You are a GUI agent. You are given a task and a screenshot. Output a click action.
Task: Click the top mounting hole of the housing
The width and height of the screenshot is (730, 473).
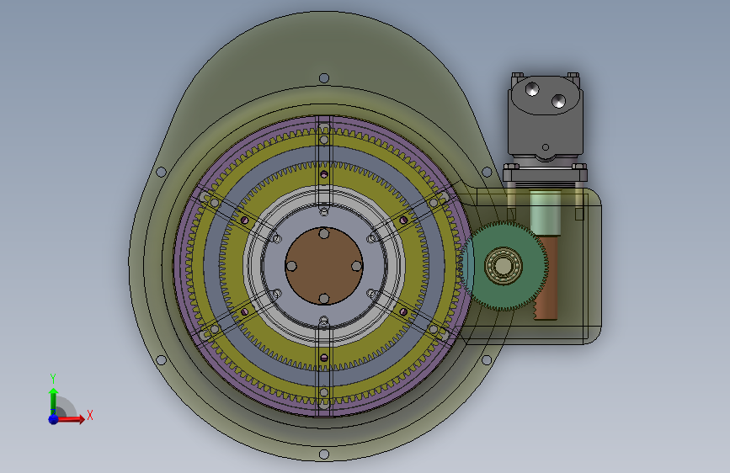[324, 77]
